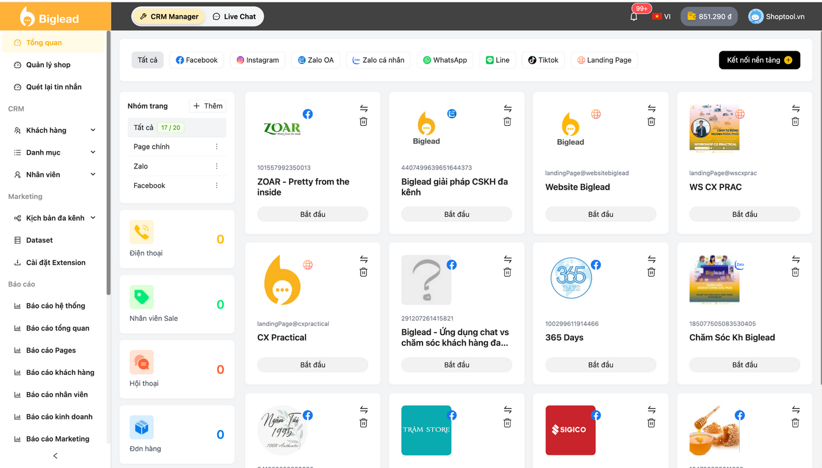Click Kết nối nền tảng button

tap(759, 60)
